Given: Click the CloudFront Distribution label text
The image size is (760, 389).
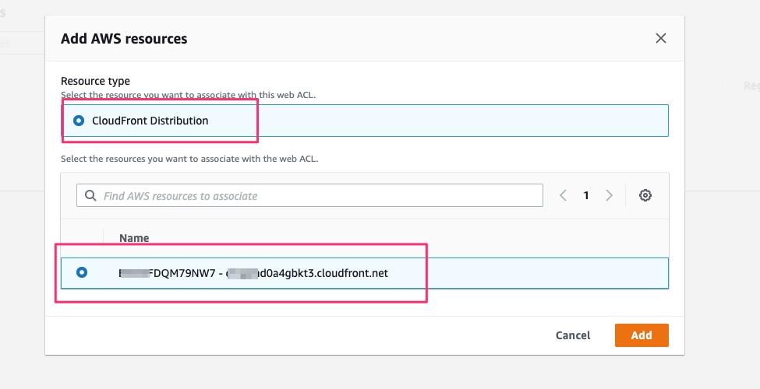Looking at the screenshot, I should 150,121.
